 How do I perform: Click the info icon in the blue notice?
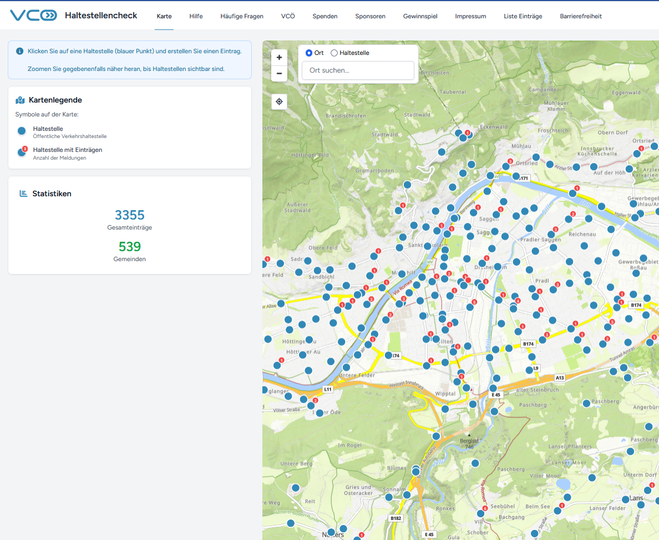(20, 51)
